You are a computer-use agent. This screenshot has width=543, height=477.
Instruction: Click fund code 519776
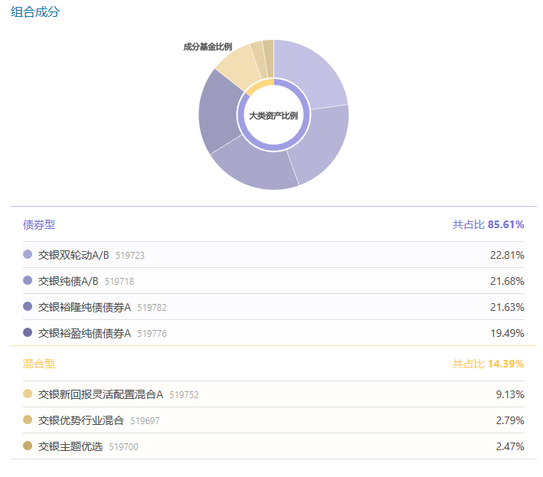pos(152,333)
